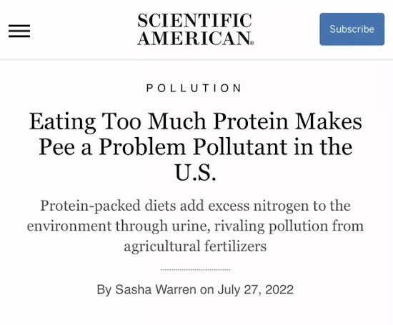The height and width of the screenshot is (325, 393).
Task: Open the POLLUTION category link
Action: 194,88
